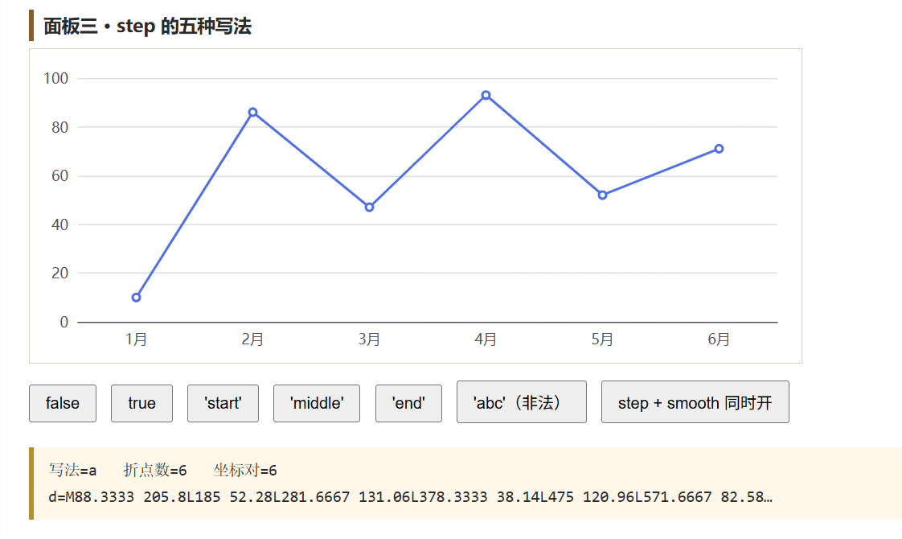
Task: Click the 坐标对=6 status text
Action: (245, 471)
